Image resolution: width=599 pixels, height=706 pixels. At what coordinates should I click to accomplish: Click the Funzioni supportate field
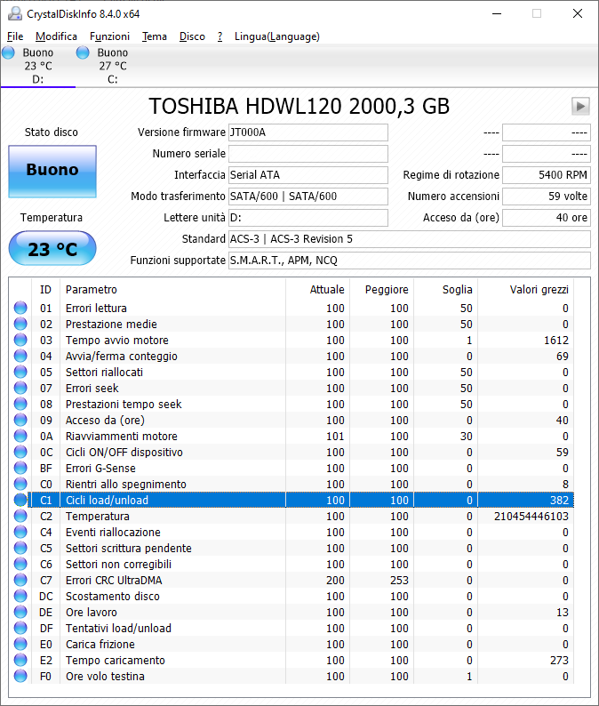click(x=410, y=261)
